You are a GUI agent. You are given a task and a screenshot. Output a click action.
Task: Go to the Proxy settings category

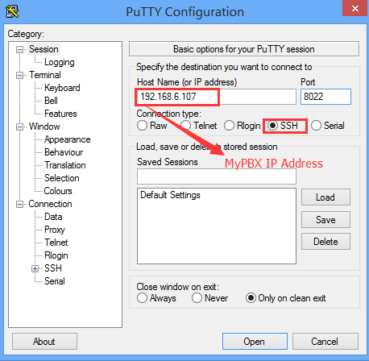click(x=55, y=230)
